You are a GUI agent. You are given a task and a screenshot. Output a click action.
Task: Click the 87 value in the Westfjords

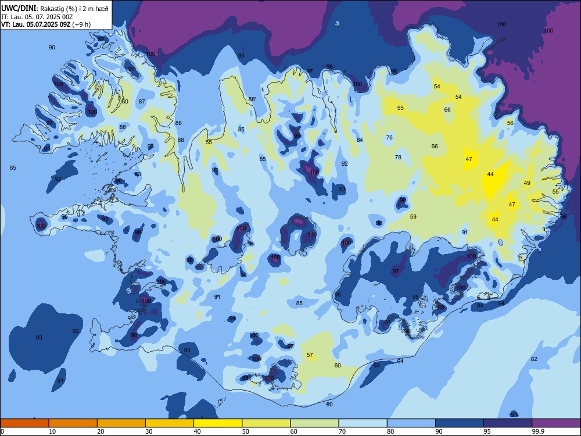click(142, 102)
